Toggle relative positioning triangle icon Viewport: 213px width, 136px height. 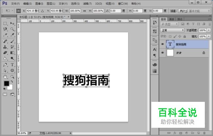[42, 11]
